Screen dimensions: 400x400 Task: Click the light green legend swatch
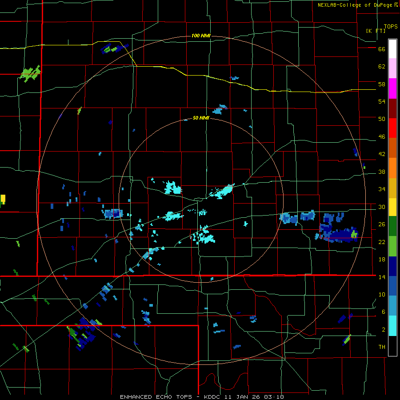click(x=392, y=246)
